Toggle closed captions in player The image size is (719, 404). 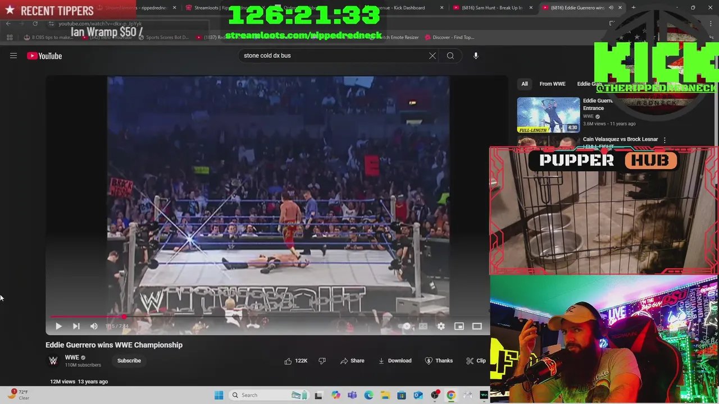point(423,326)
